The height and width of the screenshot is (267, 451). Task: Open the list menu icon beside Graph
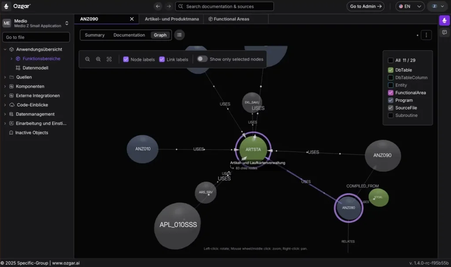point(179,35)
